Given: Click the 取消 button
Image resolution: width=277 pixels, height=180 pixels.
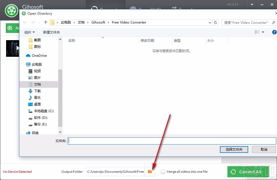Looking at the screenshot, I should 264,150.
